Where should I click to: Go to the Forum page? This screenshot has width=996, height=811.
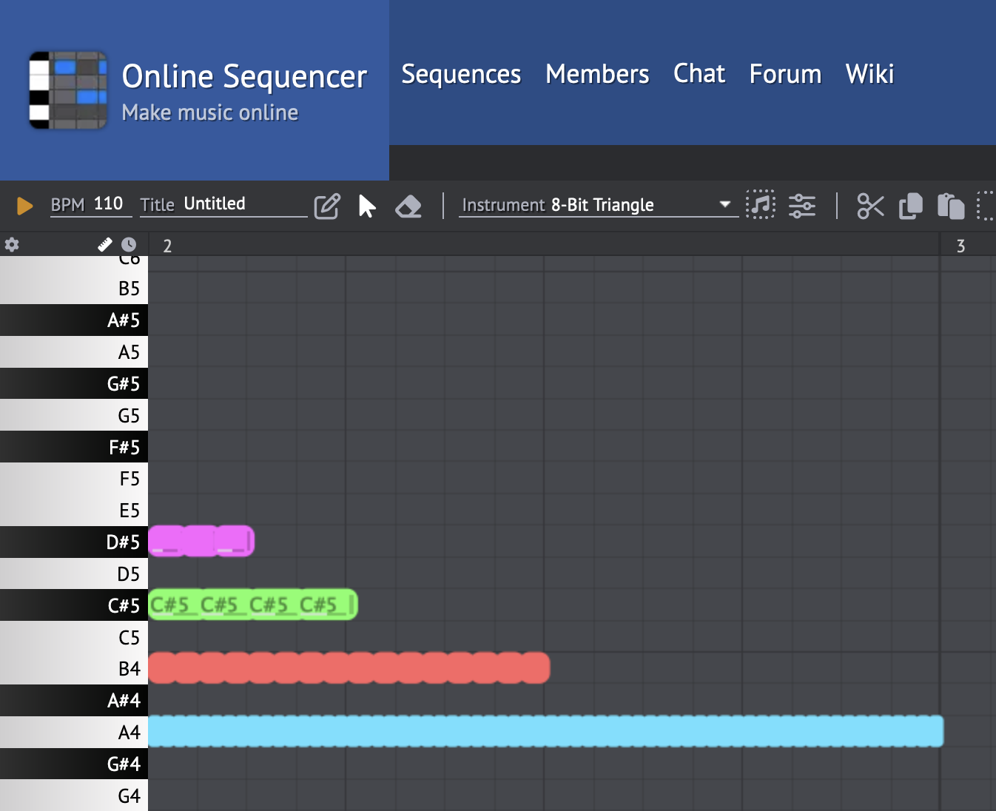coord(785,74)
